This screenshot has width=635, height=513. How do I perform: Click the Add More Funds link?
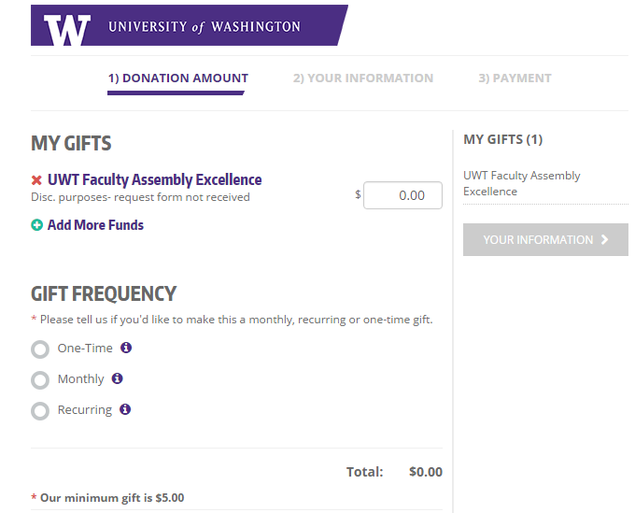[x=95, y=225]
